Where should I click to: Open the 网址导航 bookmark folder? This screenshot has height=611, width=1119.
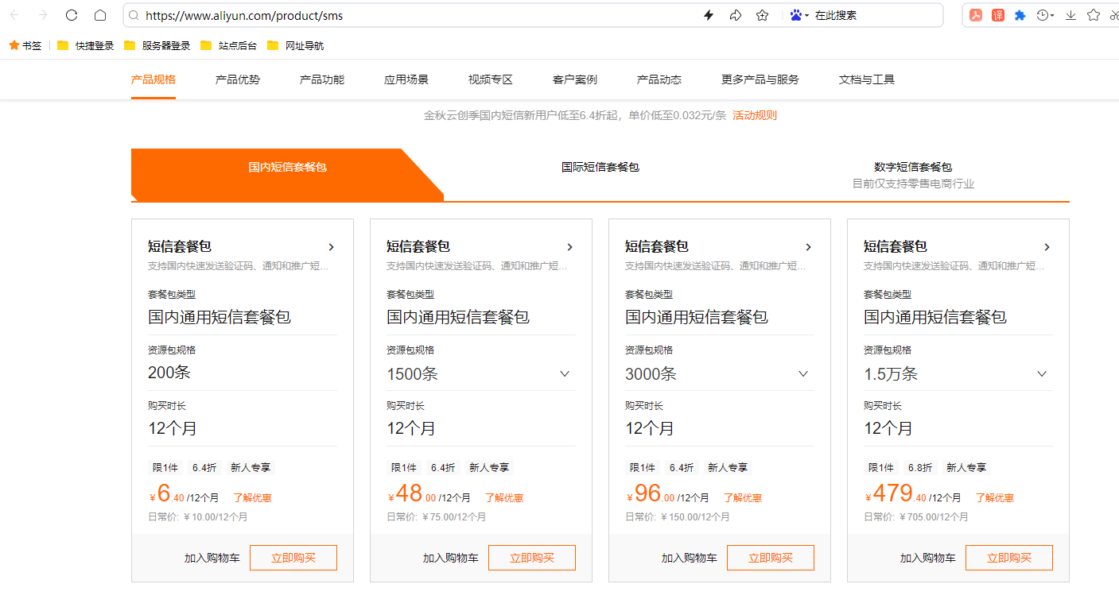click(296, 45)
